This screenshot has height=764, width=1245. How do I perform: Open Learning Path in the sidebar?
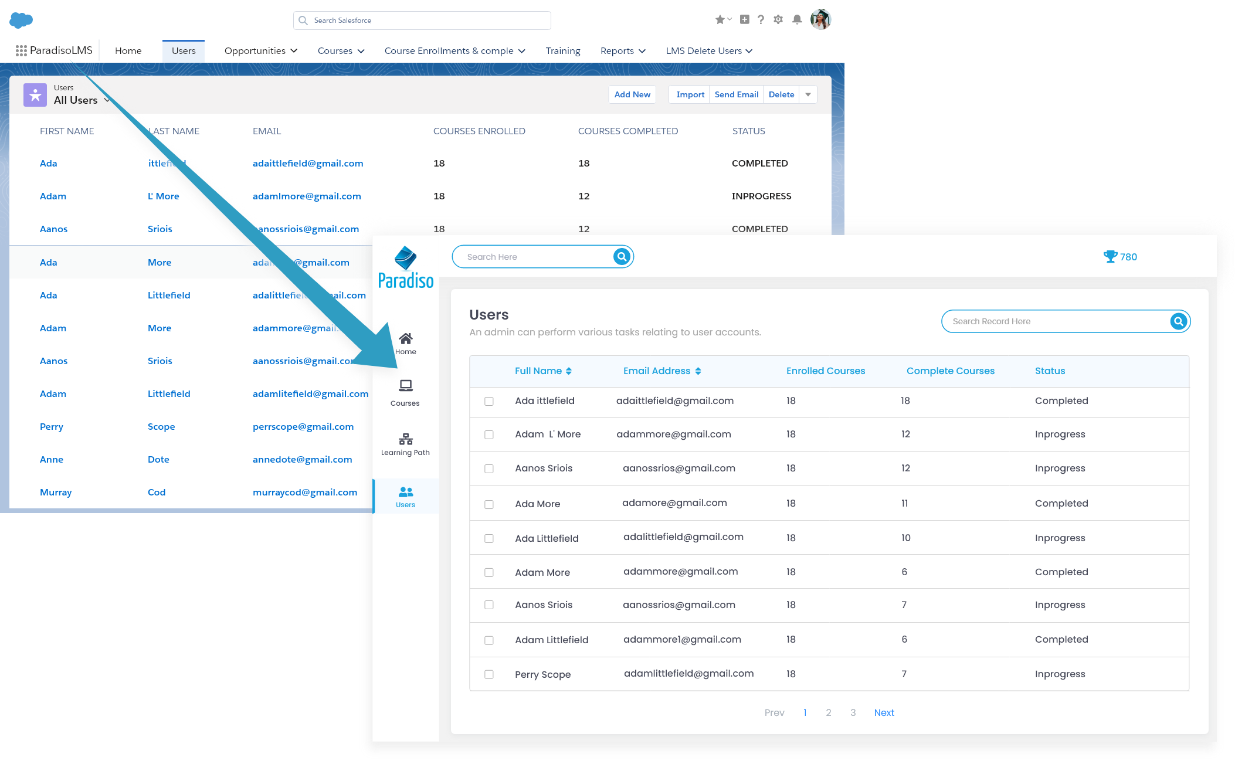[405, 444]
